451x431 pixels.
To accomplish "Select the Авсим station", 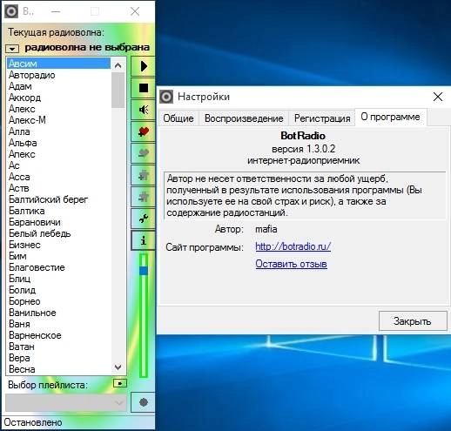I will (58, 64).
